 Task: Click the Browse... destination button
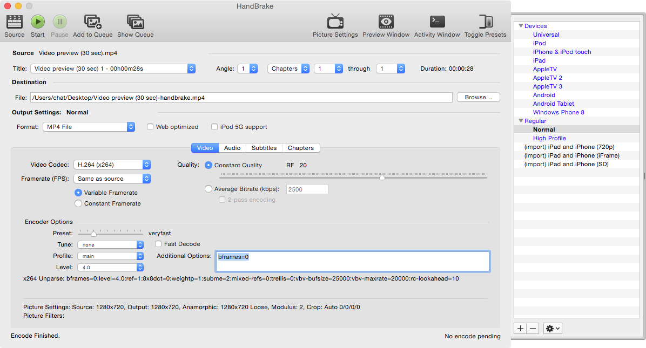point(478,98)
